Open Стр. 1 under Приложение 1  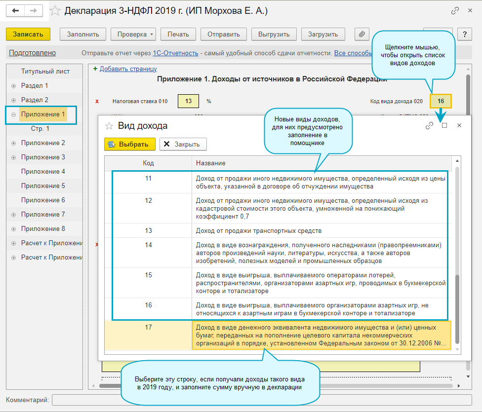pyautogui.click(x=40, y=128)
